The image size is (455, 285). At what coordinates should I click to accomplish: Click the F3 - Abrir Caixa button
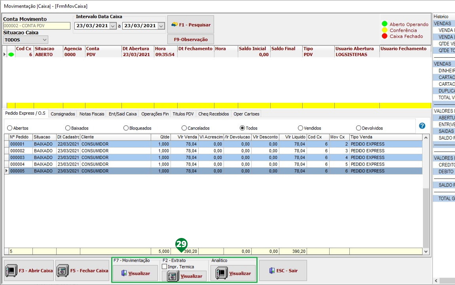(x=29, y=270)
